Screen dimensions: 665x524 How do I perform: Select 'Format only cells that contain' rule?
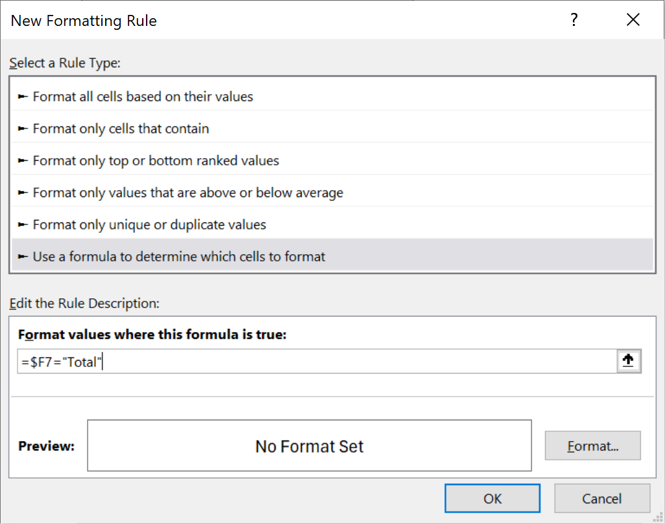121,128
